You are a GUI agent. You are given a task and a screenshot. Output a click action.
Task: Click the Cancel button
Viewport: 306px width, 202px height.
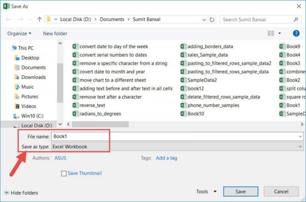coord(281,192)
